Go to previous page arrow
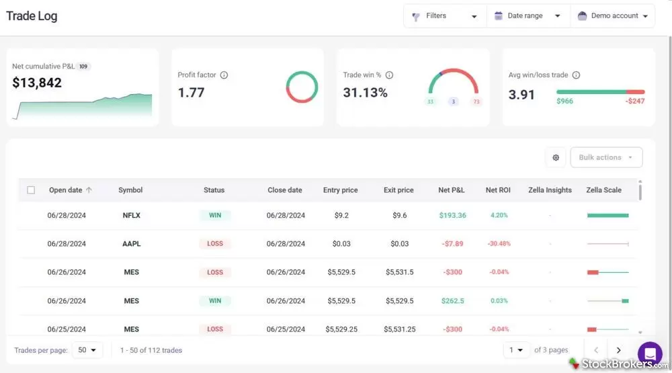The image size is (672, 373). coord(595,350)
